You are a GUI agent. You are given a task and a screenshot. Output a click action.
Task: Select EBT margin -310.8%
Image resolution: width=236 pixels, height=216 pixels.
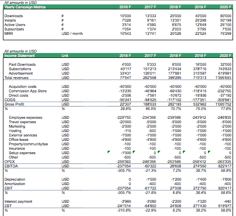click(124, 210)
